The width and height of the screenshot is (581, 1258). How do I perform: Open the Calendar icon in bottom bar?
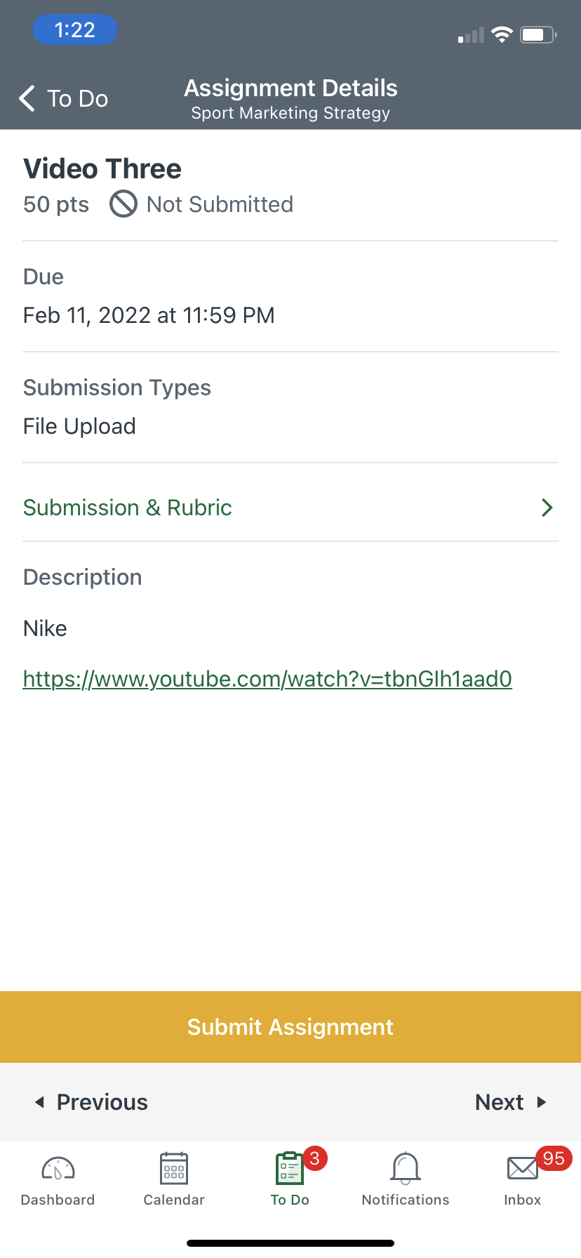pyautogui.click(x=174, y=1169)
